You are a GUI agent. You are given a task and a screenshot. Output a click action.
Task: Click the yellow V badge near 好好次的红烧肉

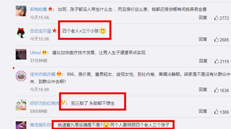(x=63, y=103)
